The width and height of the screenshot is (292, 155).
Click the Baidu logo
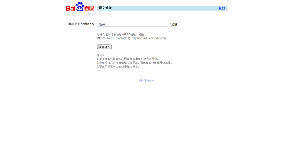click(80, 6)
